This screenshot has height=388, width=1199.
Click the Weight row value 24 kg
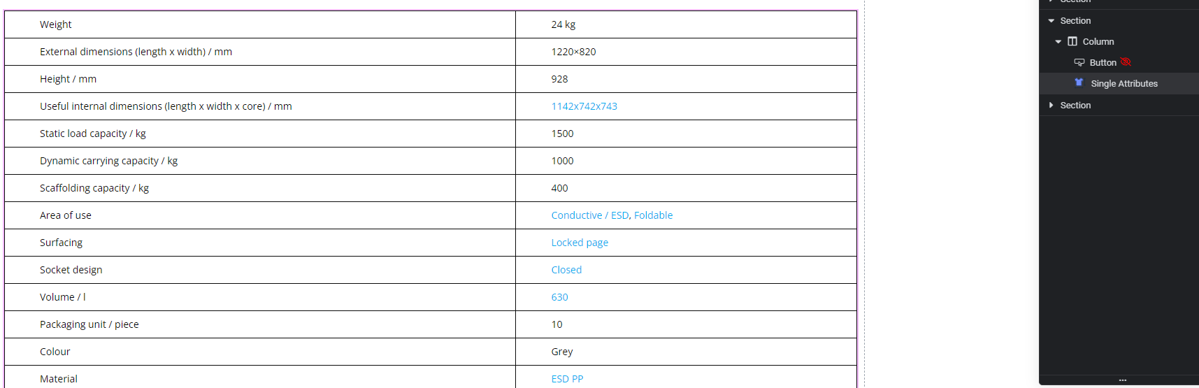(563, 24)
